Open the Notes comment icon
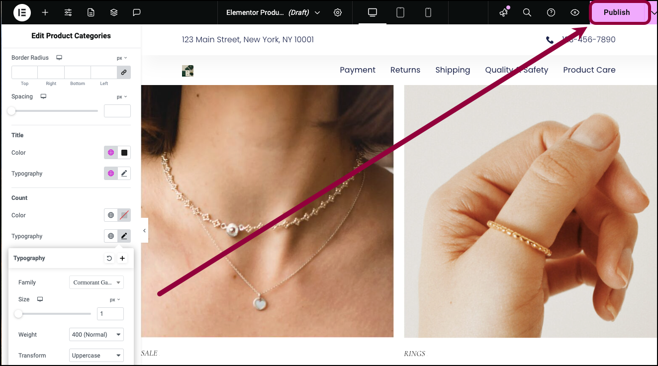 (137, 12)
